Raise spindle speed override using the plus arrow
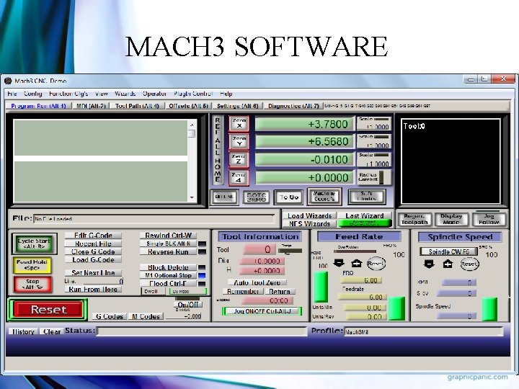The height and width of the screenshot is (389, 519). click(x=448, y=264)
